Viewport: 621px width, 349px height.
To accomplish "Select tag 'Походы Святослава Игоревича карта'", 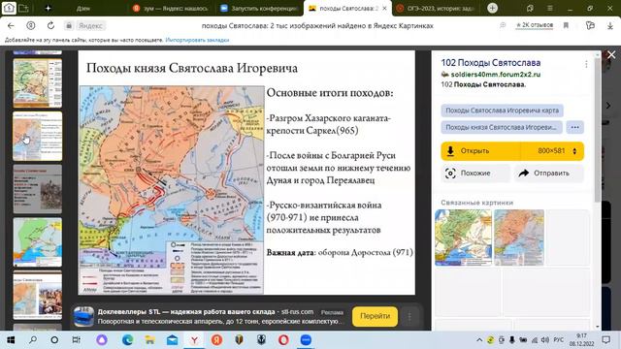I will [x=502, y=111].
